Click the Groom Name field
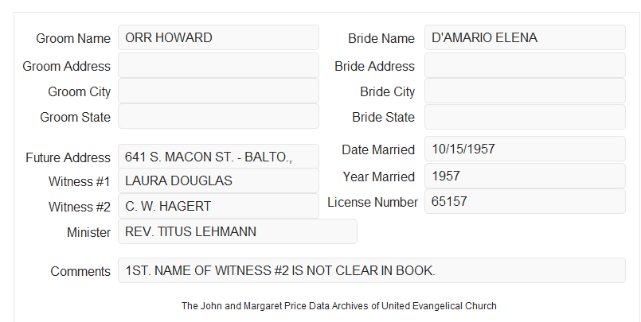This screenshot has height=322, width=641. (x=218, y=37)
